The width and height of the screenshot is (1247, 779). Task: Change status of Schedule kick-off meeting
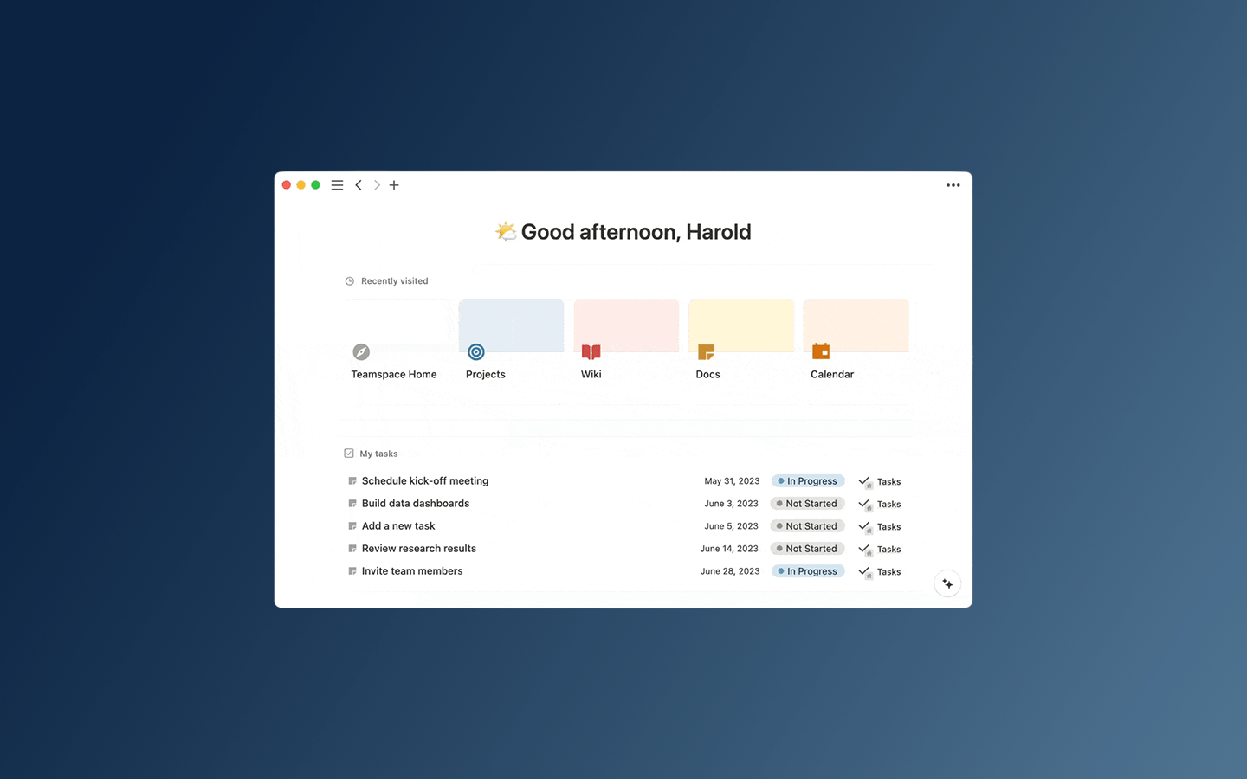point(807,481)
